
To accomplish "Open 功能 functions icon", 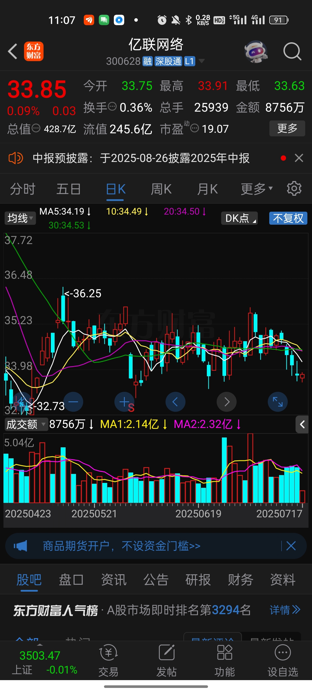I will coord(225,661).
